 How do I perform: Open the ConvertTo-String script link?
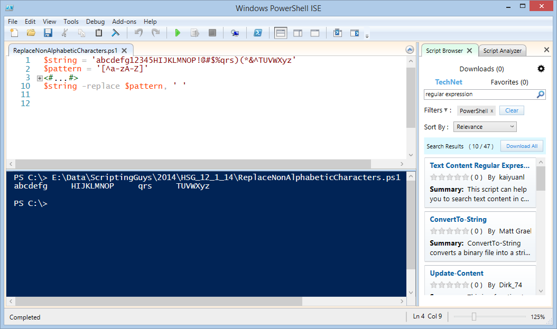[x=458, y=219]
